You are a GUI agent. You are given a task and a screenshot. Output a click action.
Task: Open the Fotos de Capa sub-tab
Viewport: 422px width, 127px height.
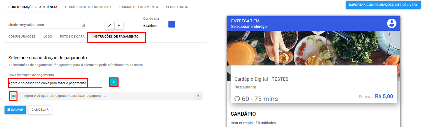(72, 37)
